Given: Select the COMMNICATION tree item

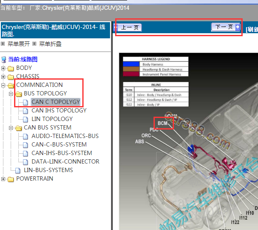Looking at the screenshot, I should pyautogui.click(x=40, y=85).
